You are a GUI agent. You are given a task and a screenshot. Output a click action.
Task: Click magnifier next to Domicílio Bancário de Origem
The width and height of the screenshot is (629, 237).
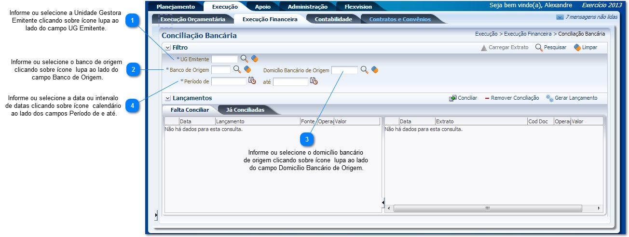tap(364, 70)
